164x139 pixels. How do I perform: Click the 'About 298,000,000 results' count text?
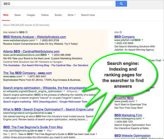[26, 25]
